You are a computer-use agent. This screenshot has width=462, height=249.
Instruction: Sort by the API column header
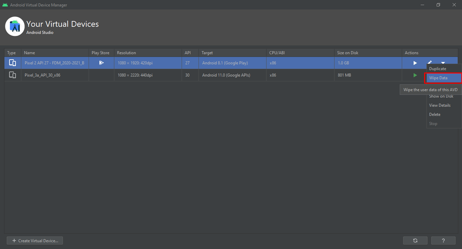190,53
